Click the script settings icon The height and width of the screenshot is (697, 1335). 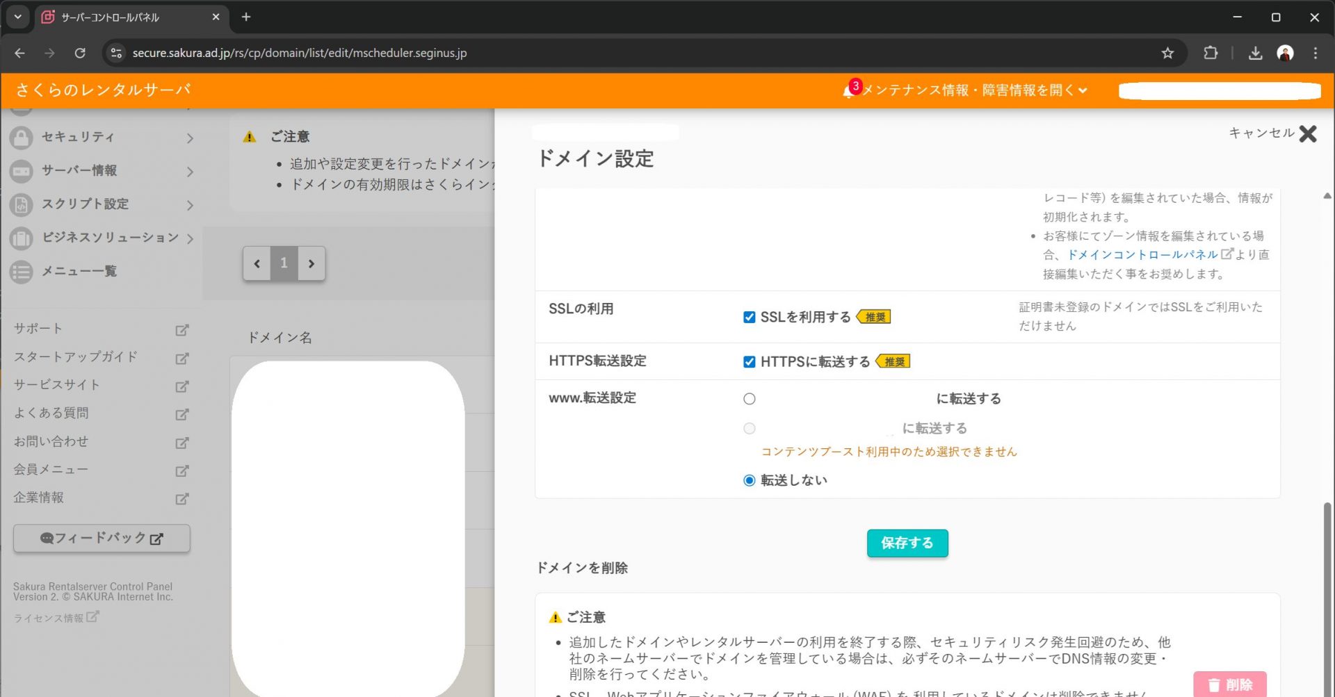point(21,204)
